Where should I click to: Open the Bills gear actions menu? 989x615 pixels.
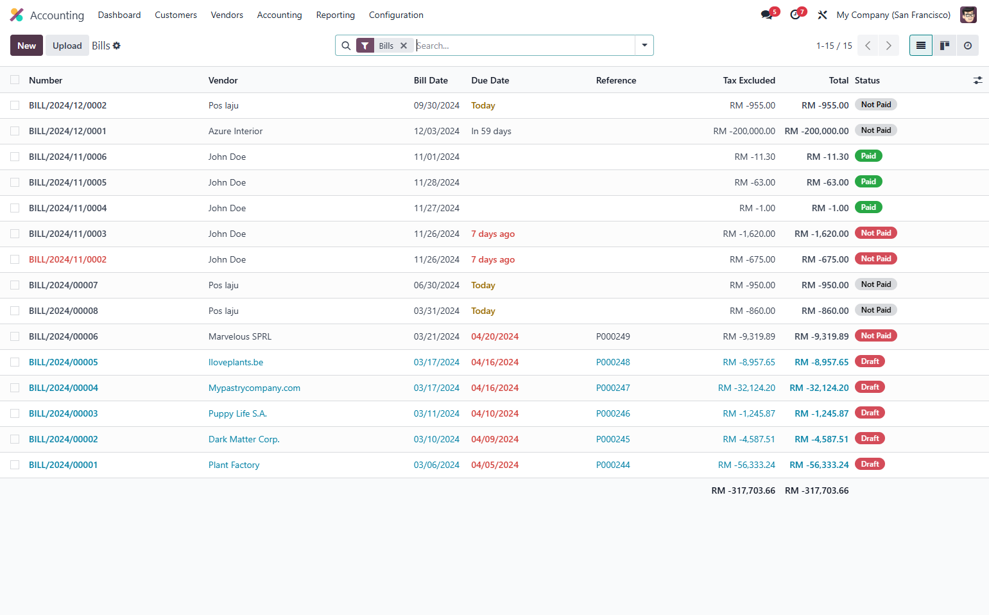pyautogui.click(x=117, y=46)
